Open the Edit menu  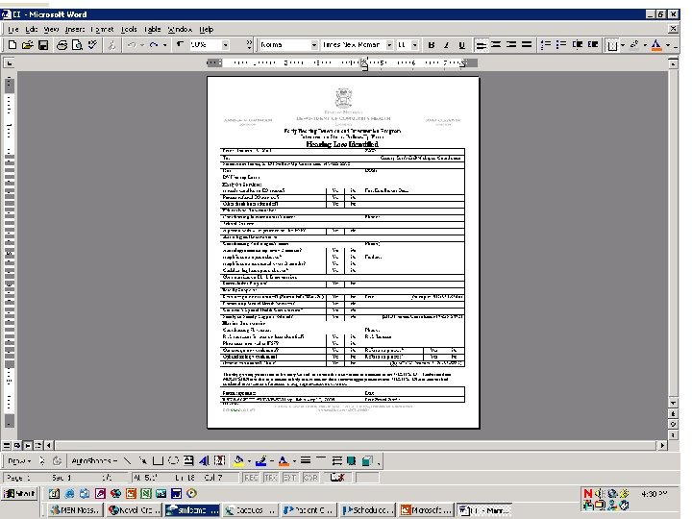31,29
